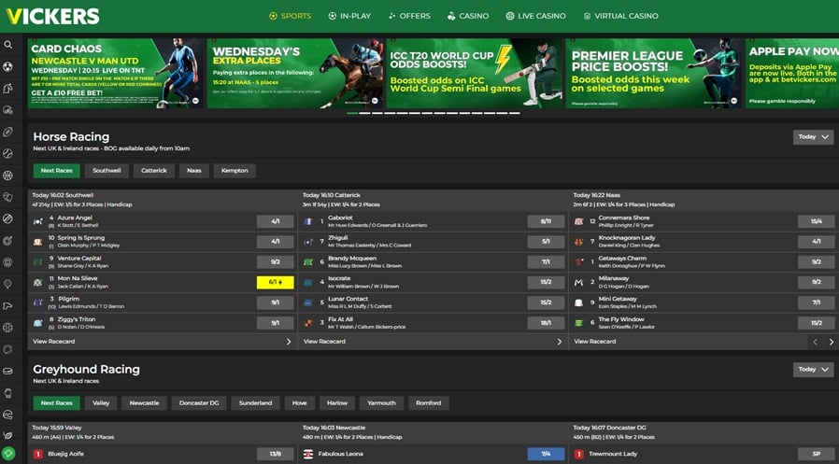Click the silk icon beside The Fly Window

578,323
